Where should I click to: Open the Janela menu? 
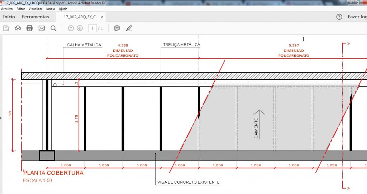point(50,9)
